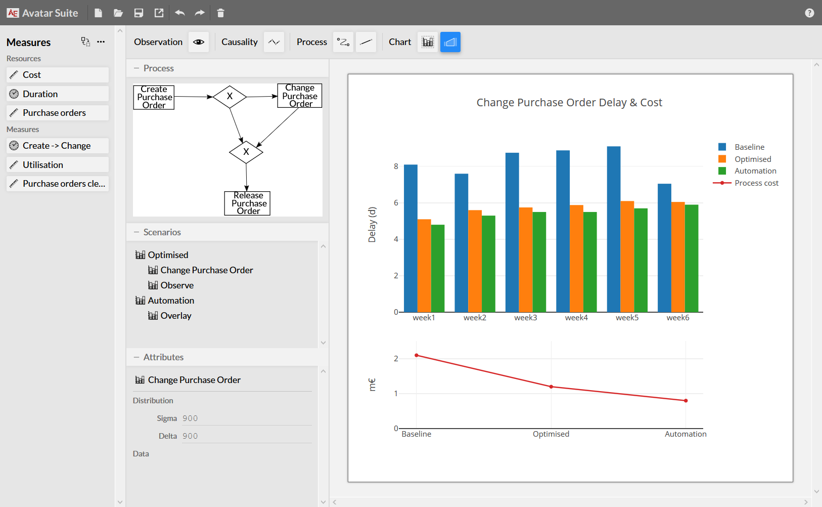
Task: Click the Cost resource button
Action: (58, 75)
